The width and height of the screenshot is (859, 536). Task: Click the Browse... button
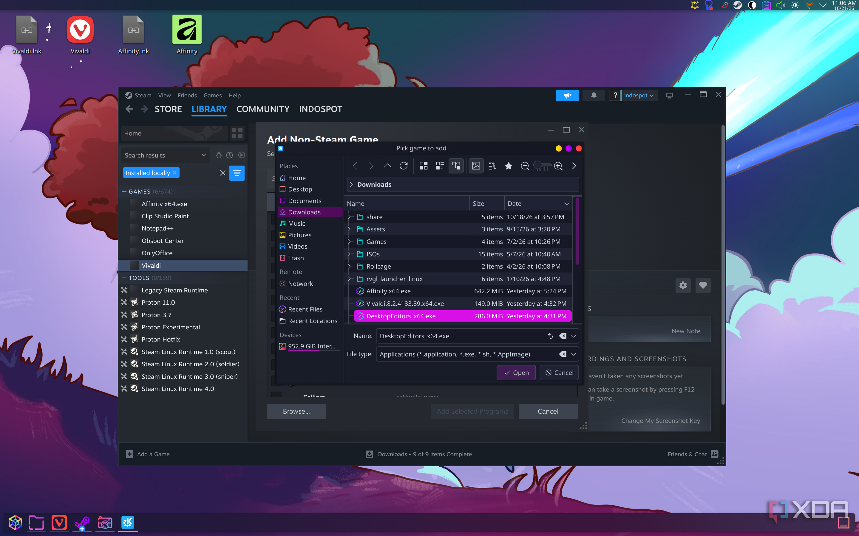(x=296, y=411)
